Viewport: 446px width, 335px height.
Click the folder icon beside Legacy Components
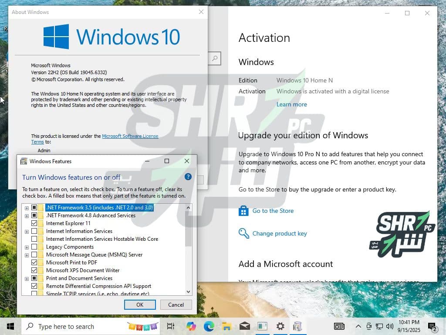[x=41, y=247]
